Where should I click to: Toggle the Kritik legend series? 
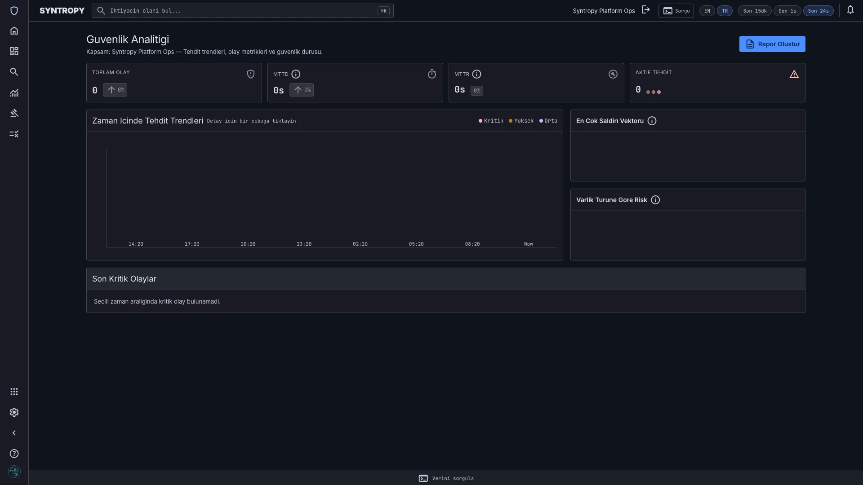[491, 121]
